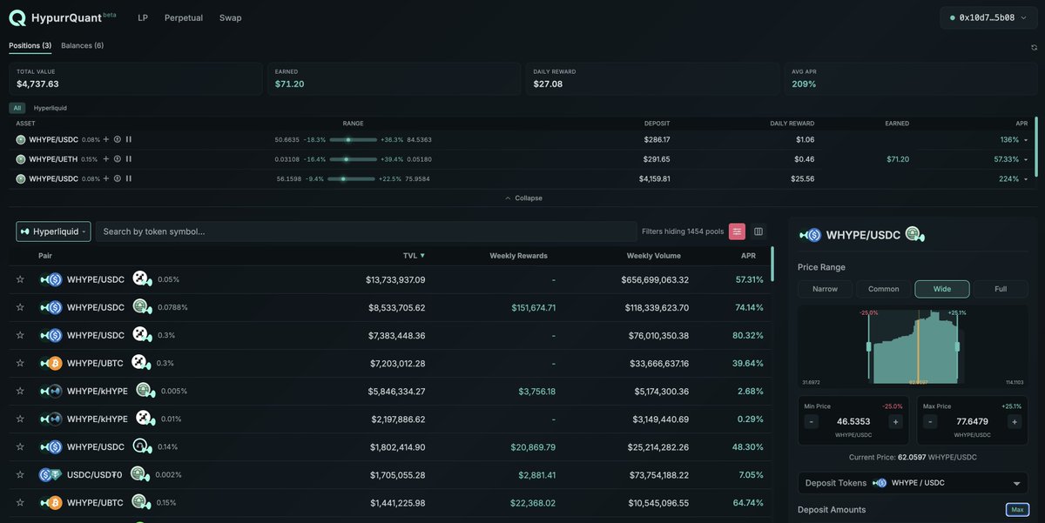
Task: Open the column layout icon beside filters
Action: 758,231
